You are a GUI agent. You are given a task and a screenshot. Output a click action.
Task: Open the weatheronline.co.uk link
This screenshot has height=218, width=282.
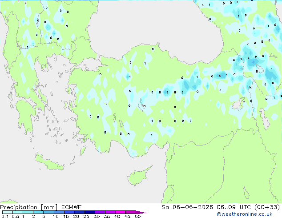coord(245,214)
